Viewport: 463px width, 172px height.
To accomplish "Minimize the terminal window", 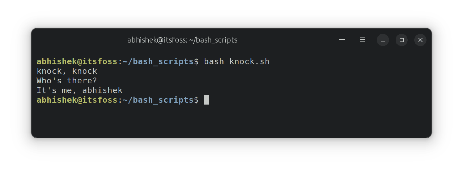I will tap(383, 40).
